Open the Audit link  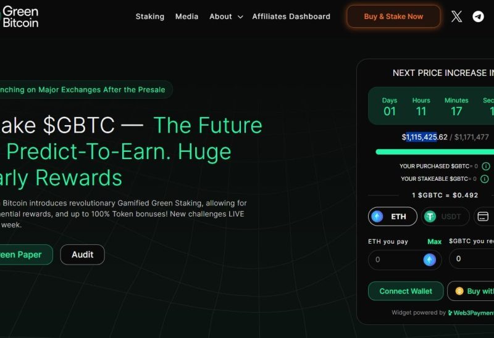(x=82, y=254)
